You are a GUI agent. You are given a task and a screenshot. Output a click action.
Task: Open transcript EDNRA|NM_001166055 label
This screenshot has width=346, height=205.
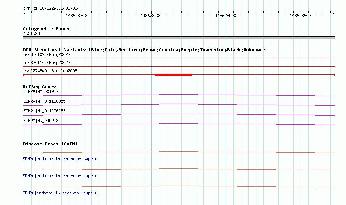click(x=44, y=101)
